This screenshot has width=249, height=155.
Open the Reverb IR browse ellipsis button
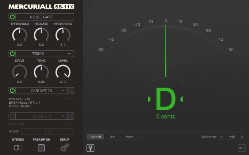(70, 116)
